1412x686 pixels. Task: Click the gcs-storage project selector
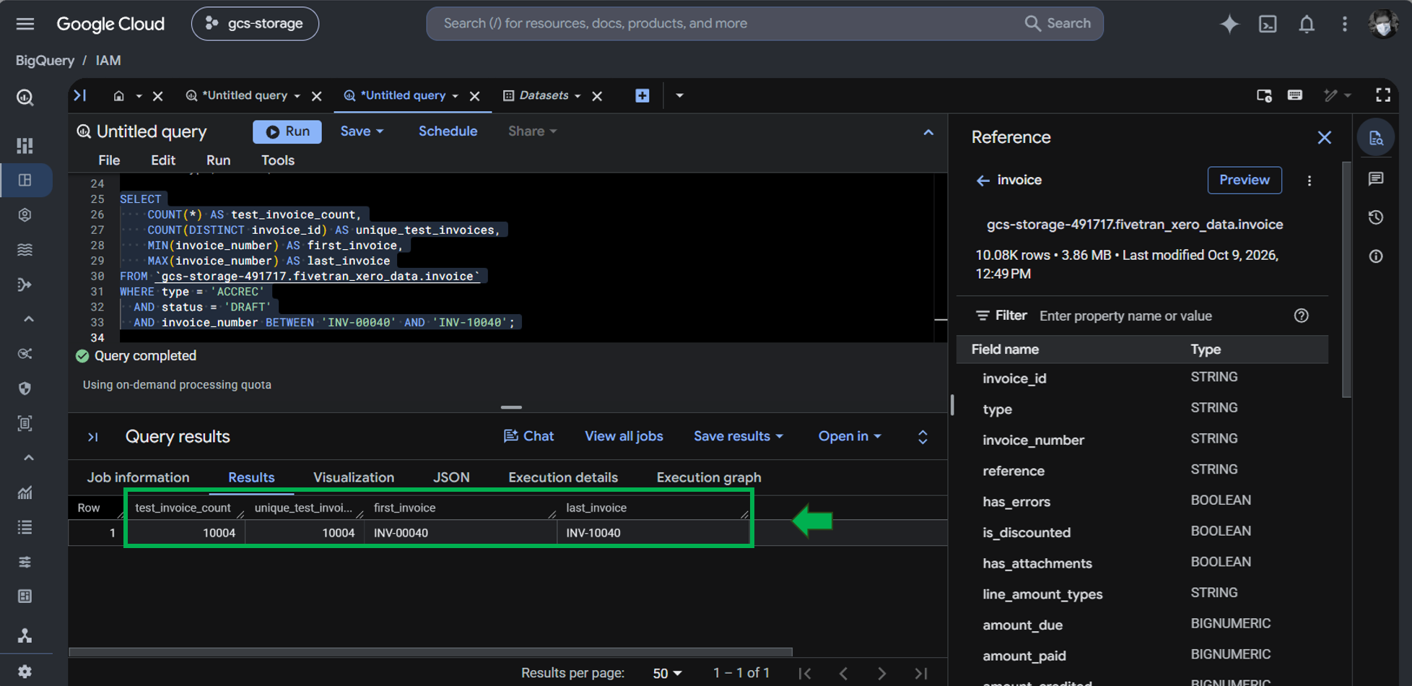[255, 24]
